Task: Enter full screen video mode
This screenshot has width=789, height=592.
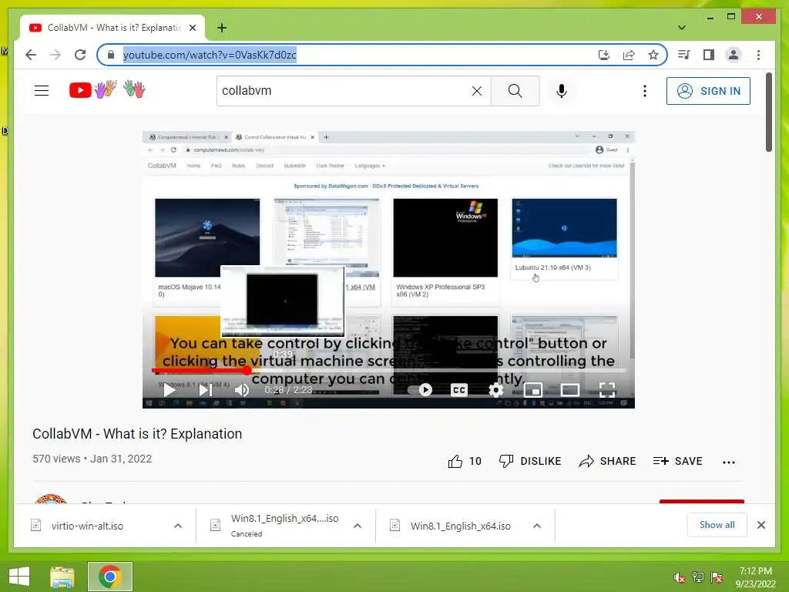Action: pyautogui.click(x=607, y=389)
